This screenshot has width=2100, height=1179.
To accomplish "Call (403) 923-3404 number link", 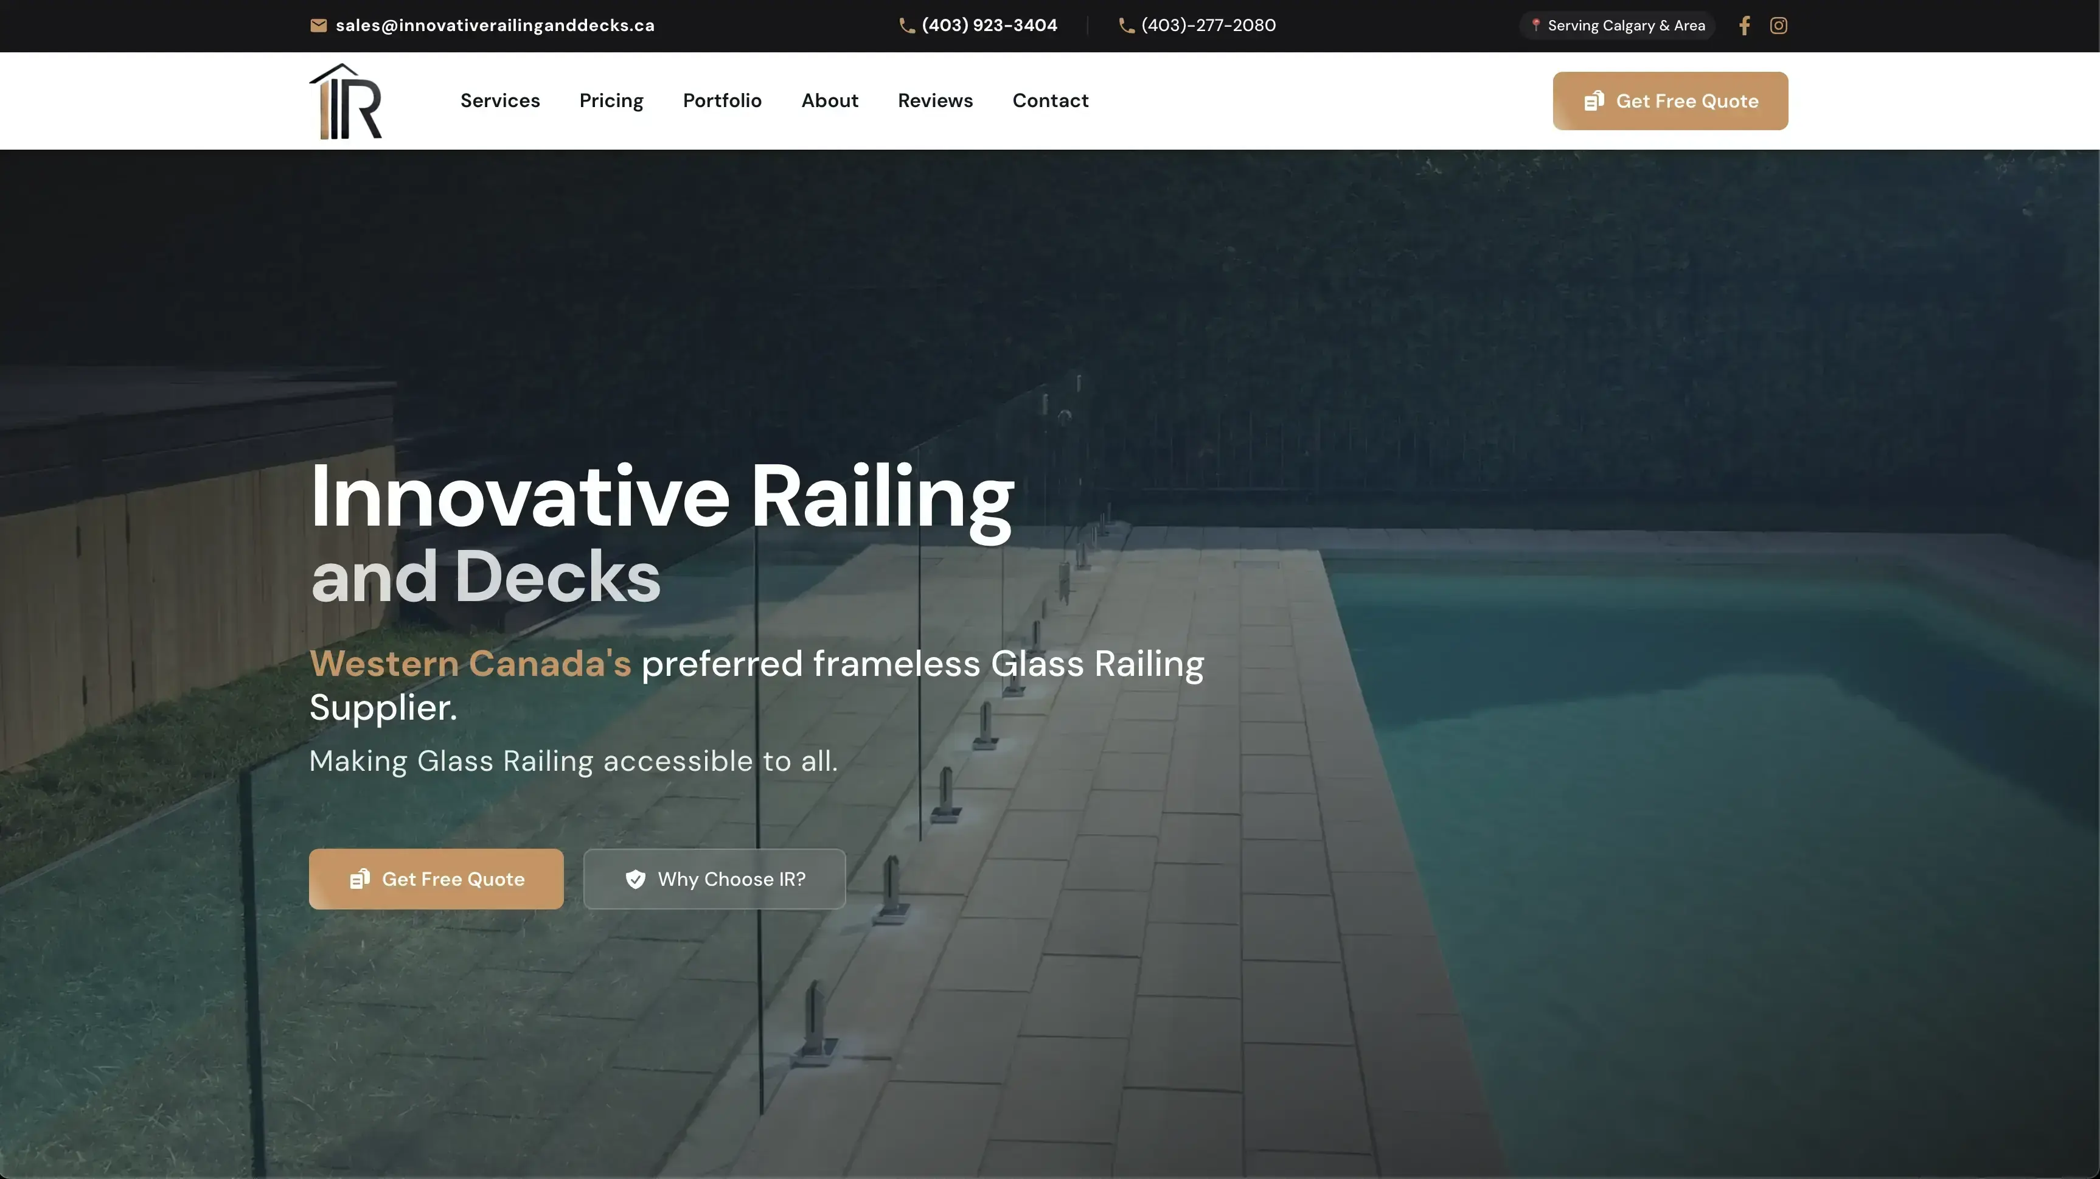I will click(x=989, y=26).
